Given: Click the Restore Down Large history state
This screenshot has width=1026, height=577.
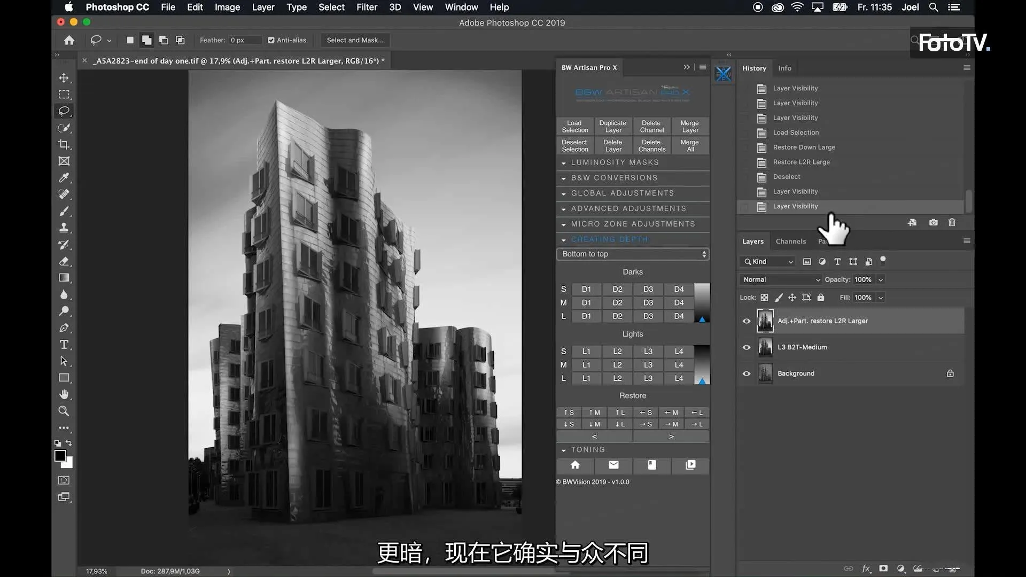Looking at the screenshot, I should (803, 146).
